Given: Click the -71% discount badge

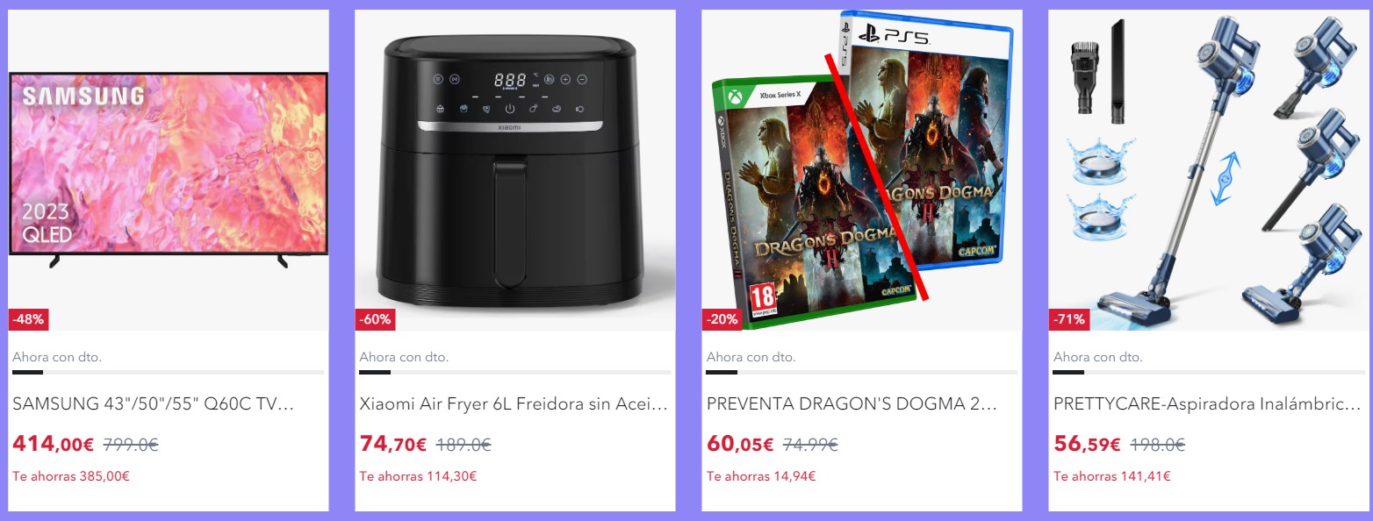Looking at the screenshot, I should pyautogui.click(x=1068, y=319).
